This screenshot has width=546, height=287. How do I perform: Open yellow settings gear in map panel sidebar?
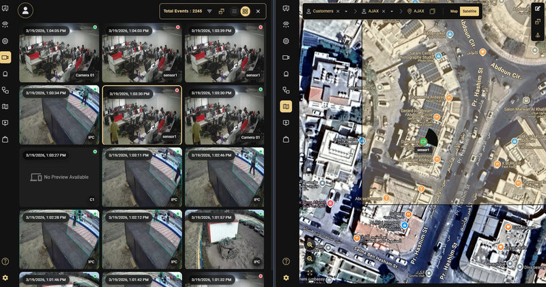pyautogui.click(x=286, y=277)
